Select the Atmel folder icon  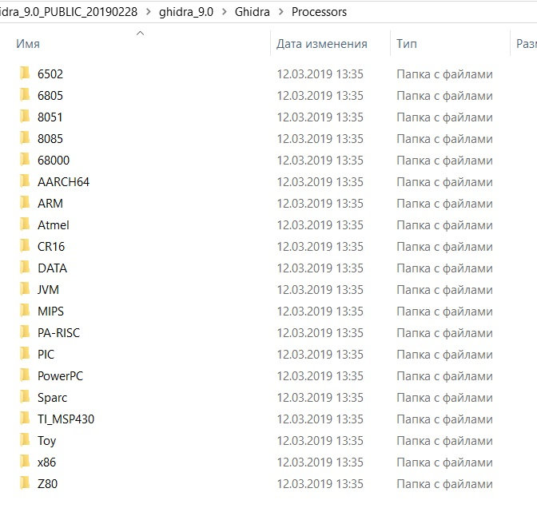[x=25, y=224]
